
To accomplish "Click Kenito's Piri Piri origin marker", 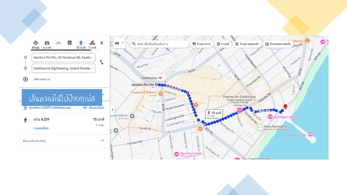I will (156, 85).
